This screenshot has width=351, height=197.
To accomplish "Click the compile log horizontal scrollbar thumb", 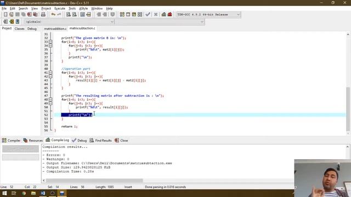I will point(94,180).
